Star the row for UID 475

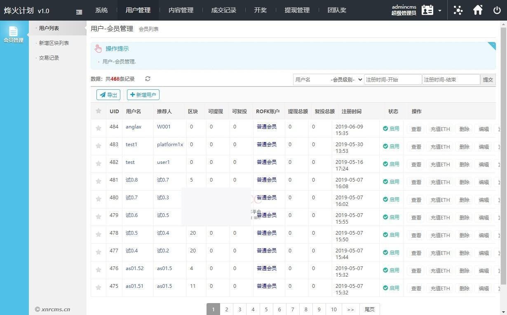click(x=99, y=287)
